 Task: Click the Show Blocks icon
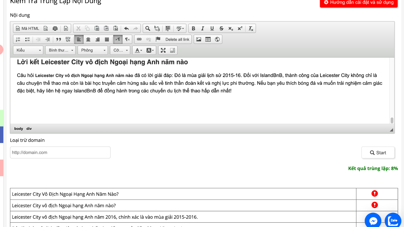pyautogui.click(x=172, y=50)
